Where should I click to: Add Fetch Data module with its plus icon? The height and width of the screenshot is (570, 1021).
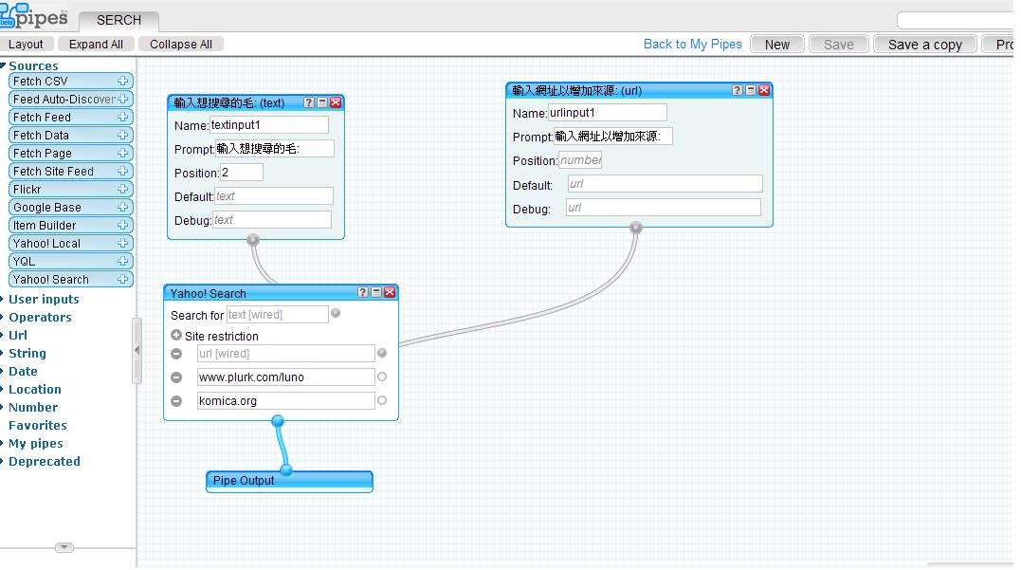click(x=122, y=135)
